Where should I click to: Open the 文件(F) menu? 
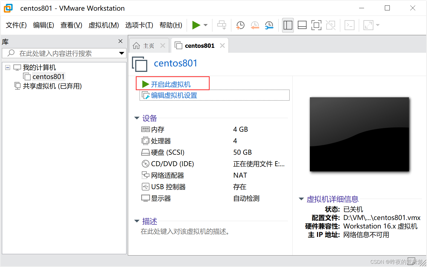[16, 25]
